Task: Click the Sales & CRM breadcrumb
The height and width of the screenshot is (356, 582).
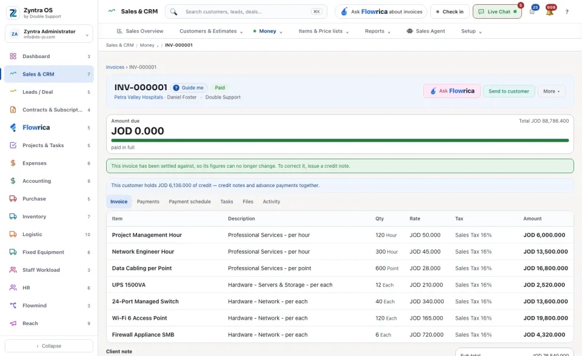Action: tap(120, 45)
